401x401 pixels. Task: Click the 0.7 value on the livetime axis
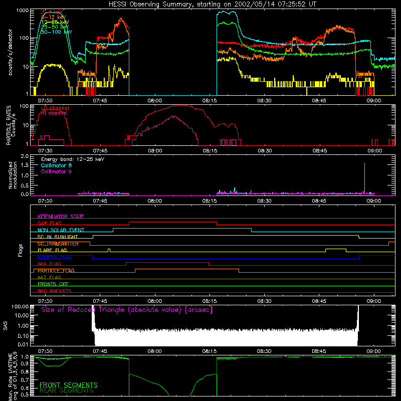[x=25, y=380]
